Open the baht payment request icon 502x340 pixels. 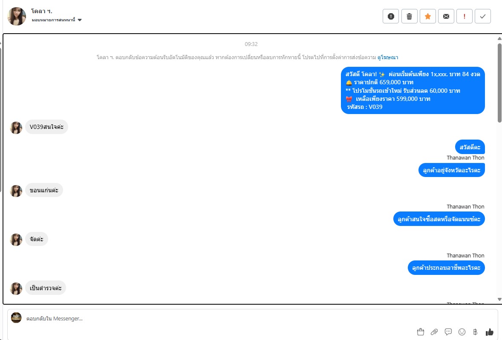pos(476,332)
